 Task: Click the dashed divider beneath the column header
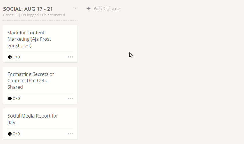click(x=40, y=20)
